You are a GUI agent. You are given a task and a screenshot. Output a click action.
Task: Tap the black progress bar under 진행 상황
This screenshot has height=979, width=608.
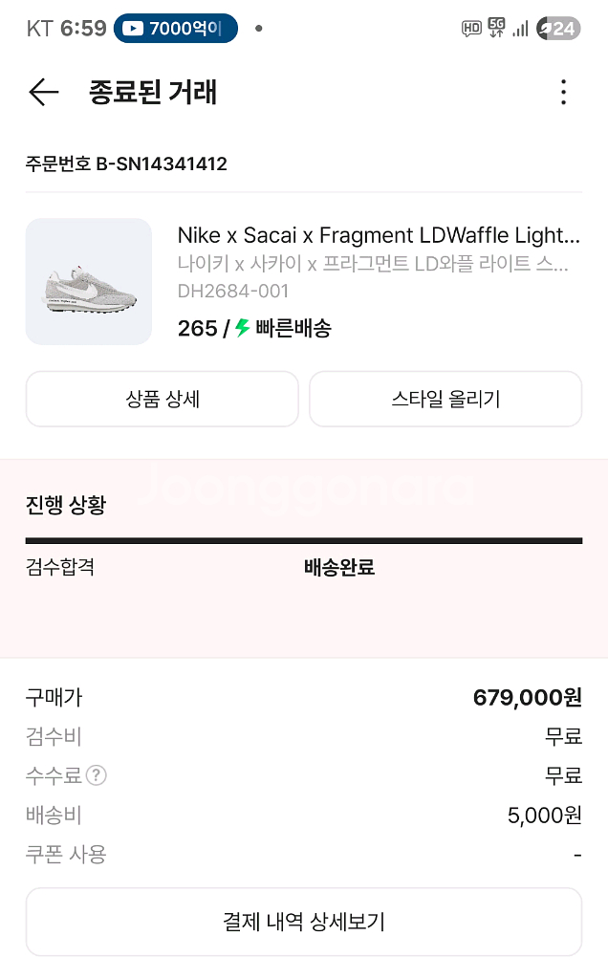click(x=304, y=541)
